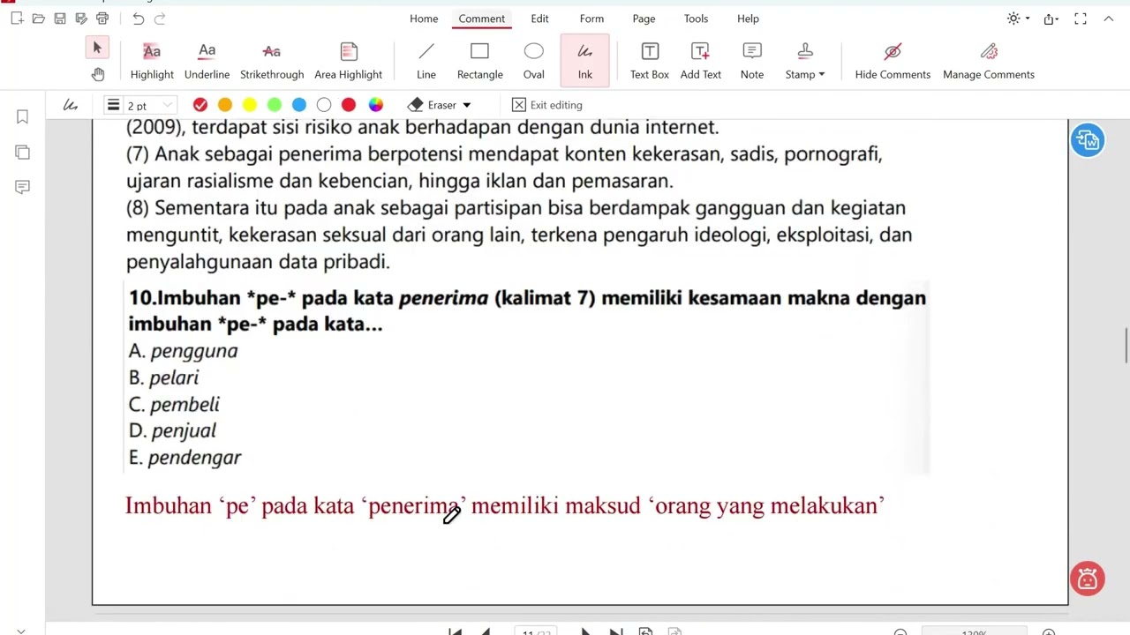Screen dimensions: 1130x635
Task: Choose the Underline annotation tool
Action: click(207, 62)
